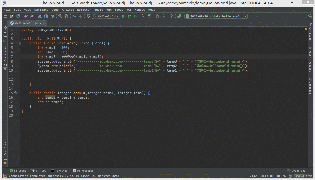The height and width of the screenshot is (180, 315).
Task: Start debugging with the Debug icon
Action: (129, 16)
